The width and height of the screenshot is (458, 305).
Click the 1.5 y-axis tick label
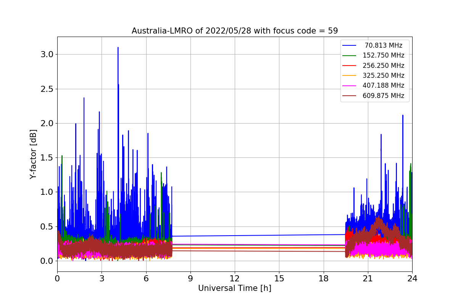point(47,157)
